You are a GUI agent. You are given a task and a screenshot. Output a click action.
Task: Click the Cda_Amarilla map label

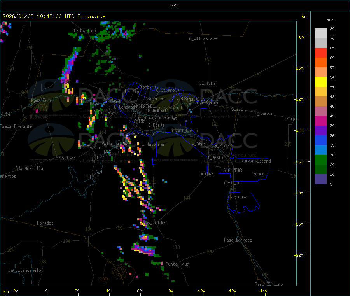tap(30, 168)
